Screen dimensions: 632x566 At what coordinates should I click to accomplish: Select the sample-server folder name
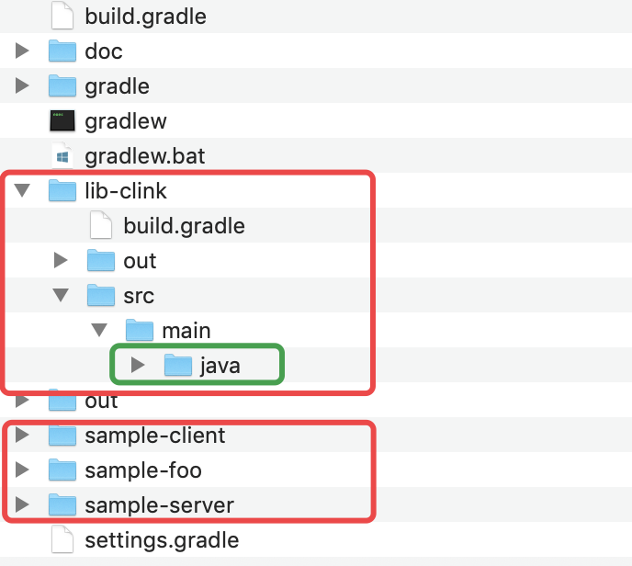(159, 505)
